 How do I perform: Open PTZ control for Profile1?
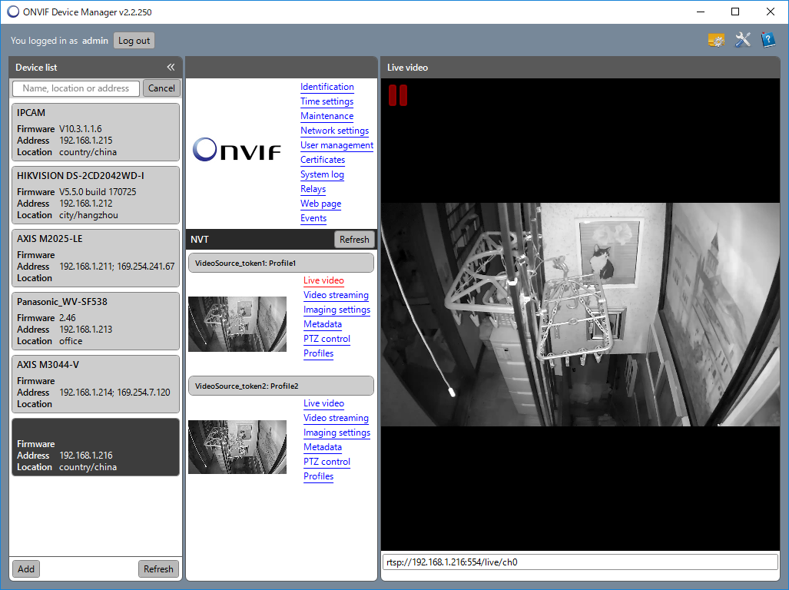coord(327,339)
